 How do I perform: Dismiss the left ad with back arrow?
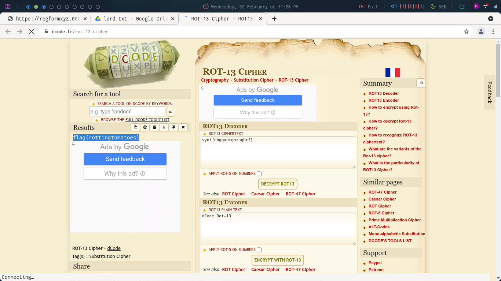click(x=74, y=144)
